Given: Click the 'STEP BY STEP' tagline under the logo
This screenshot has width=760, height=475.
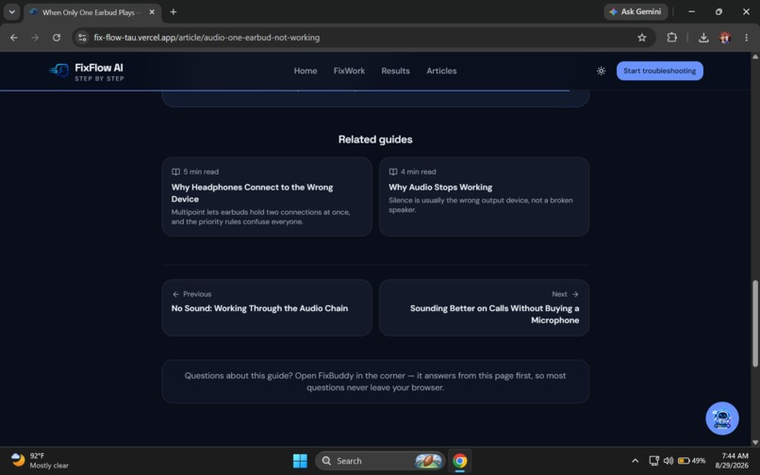Looking at the screenshot, I should (99, 78).
